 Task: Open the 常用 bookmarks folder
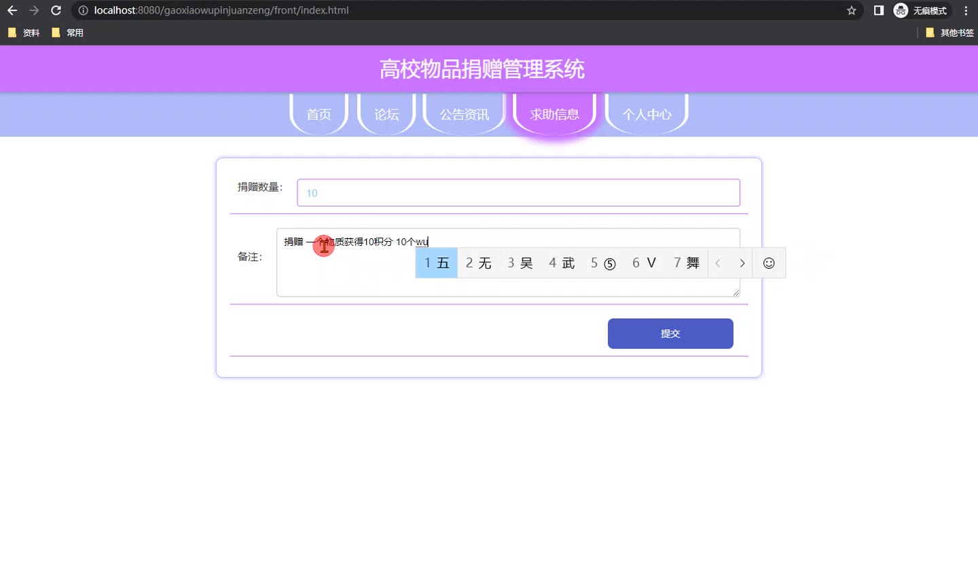coord(67,33)
